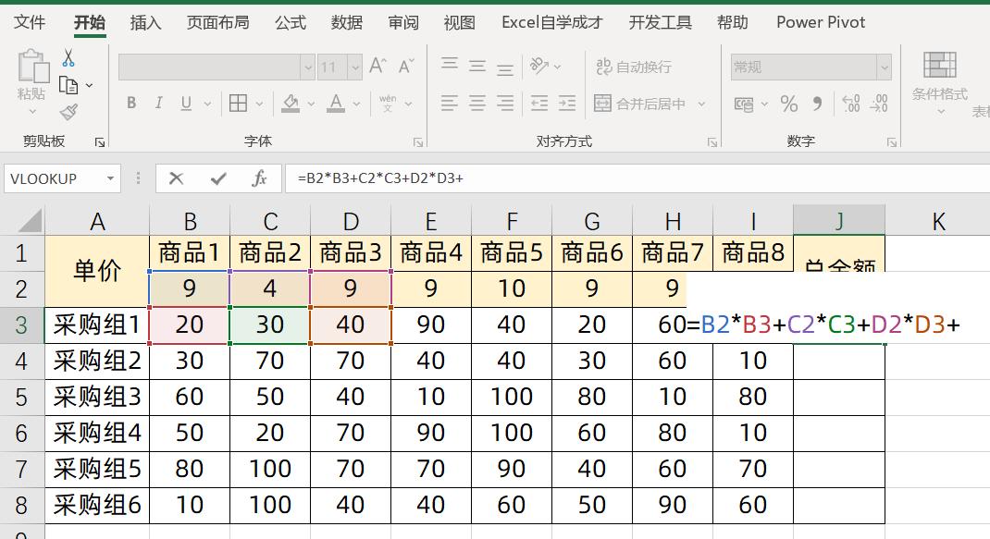
Task: Expand the fill color dropdown arrow
Action: [x=312, y=104]
